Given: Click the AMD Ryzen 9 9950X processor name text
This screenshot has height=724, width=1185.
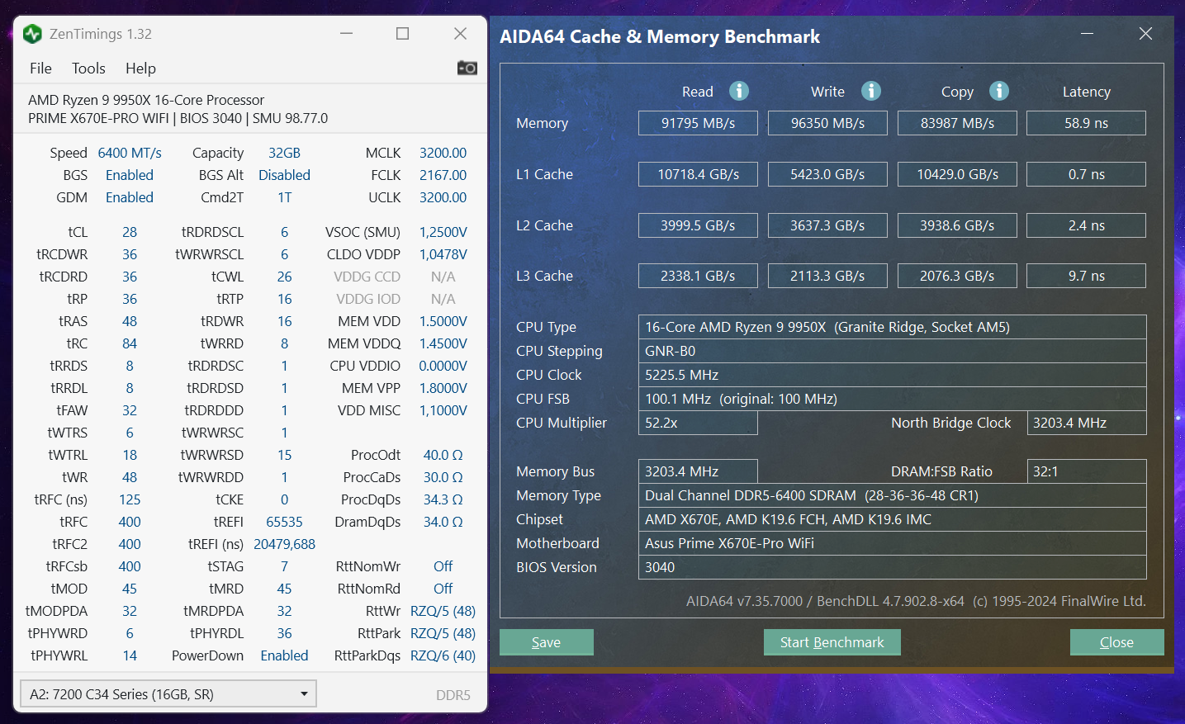Looking at the screenshot, I should pyautogui.click(x=146, y=100).
